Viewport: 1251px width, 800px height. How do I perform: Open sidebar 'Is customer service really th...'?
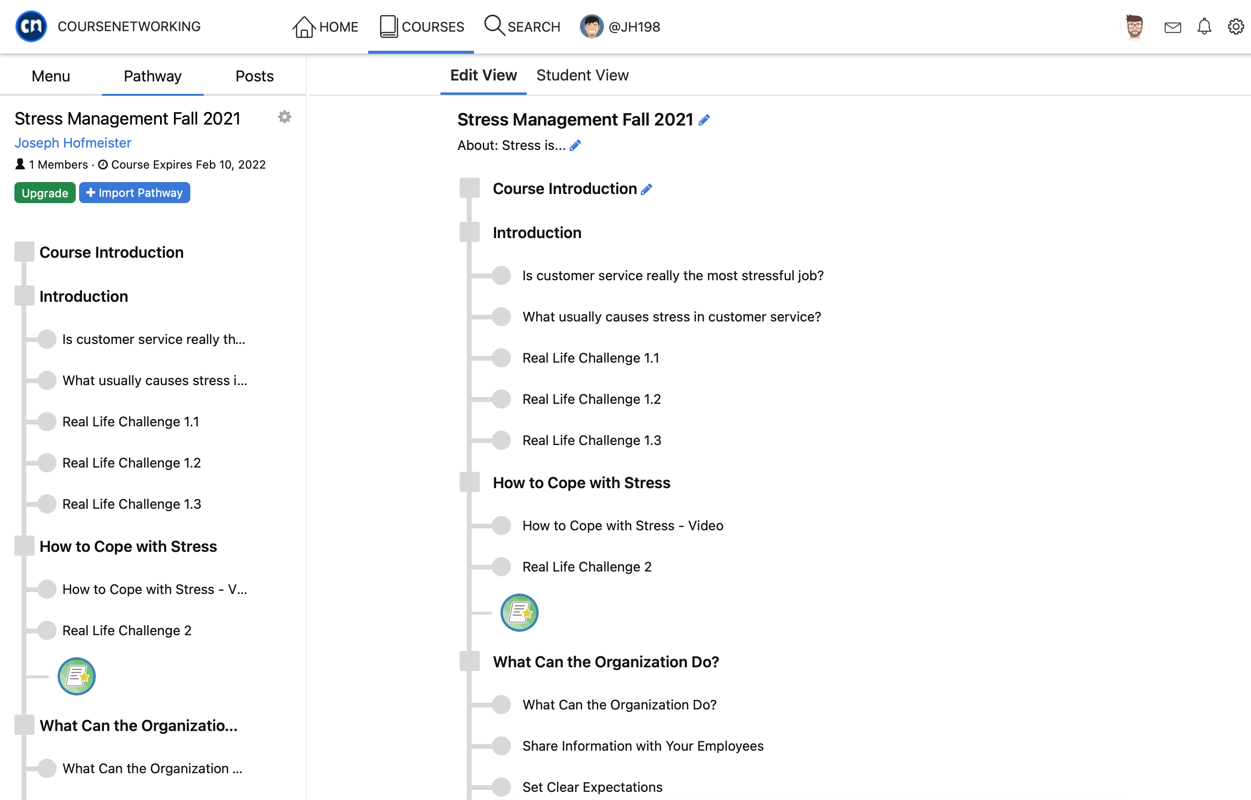[x=154, y=339]
